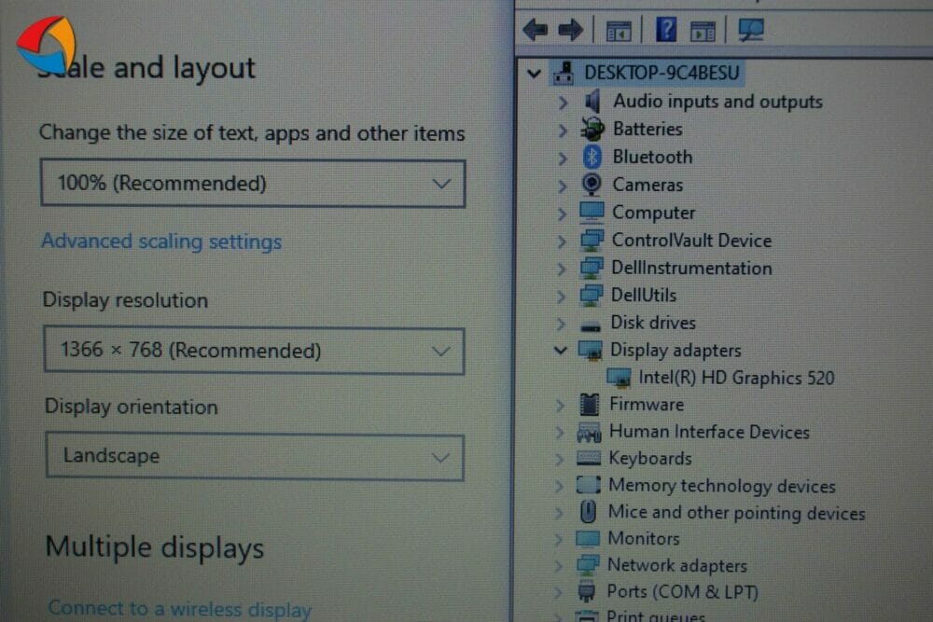The image size is (933, 622).
Task: Select the Memory technology devices label
Action: [722, 486]
